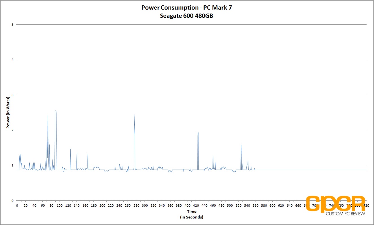The image size is (374, 225).
Task: Click the y-axis tick value 5
Action: click(x=12, y=25)
